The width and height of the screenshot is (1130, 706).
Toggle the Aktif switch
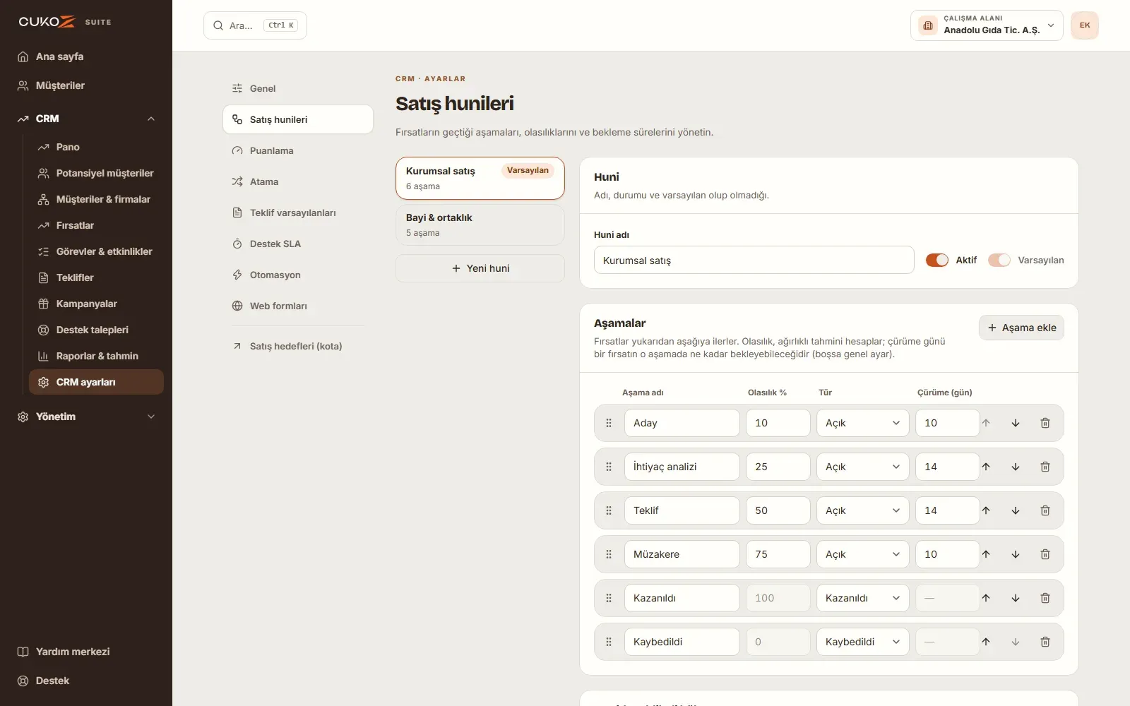coord(937,260)
